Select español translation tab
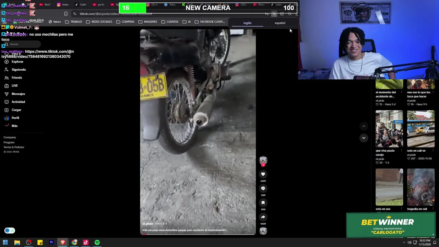The width and height of the screenshot is (439, 247). pos(280,23)
